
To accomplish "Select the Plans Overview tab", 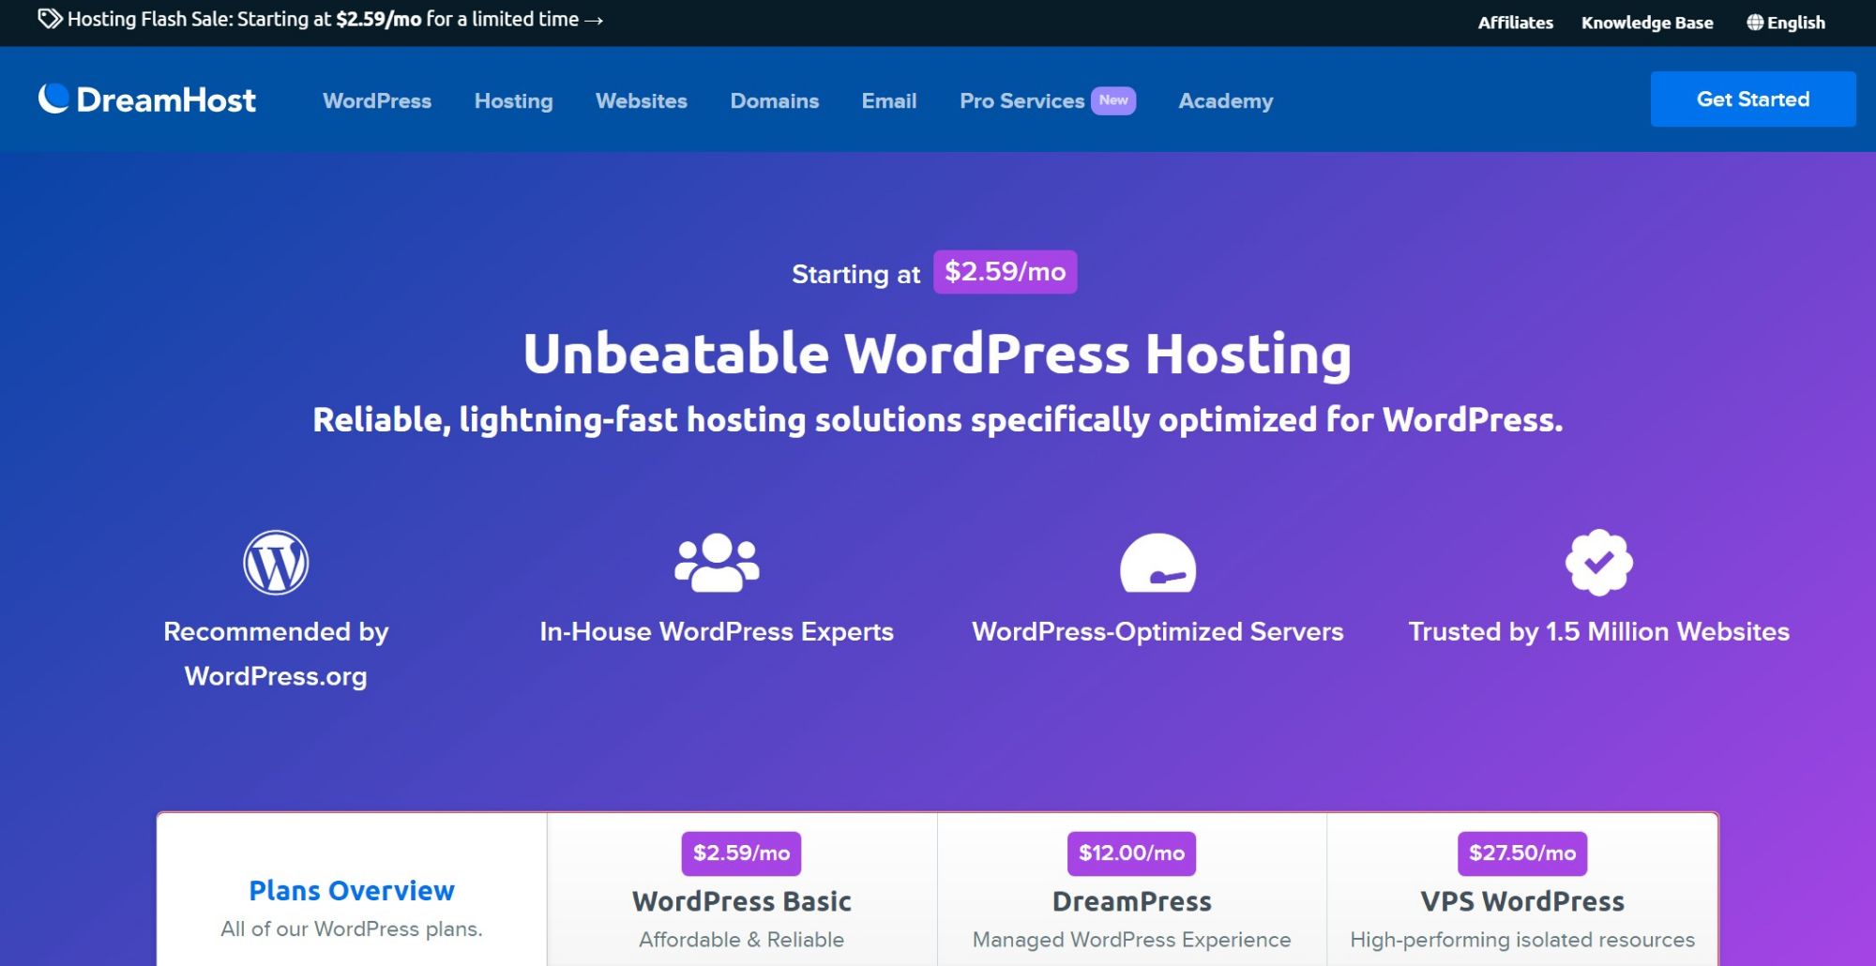I will point(352,891).
